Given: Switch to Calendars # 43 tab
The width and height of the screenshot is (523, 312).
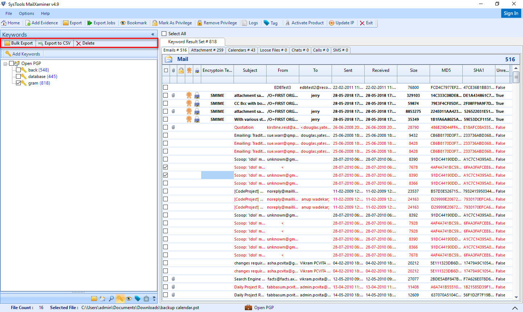Looking at the screenshot, I should [242, 50].
